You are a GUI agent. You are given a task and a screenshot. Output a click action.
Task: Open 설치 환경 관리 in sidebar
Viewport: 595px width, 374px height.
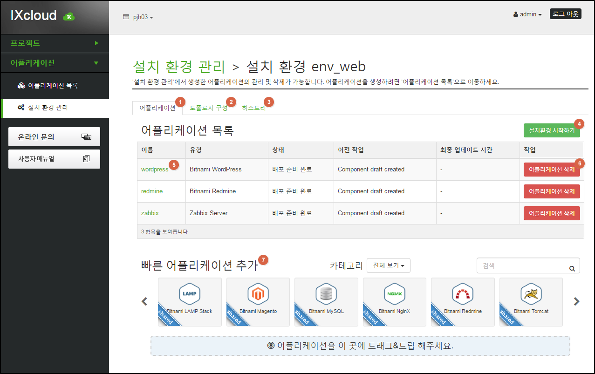(55, 108)
